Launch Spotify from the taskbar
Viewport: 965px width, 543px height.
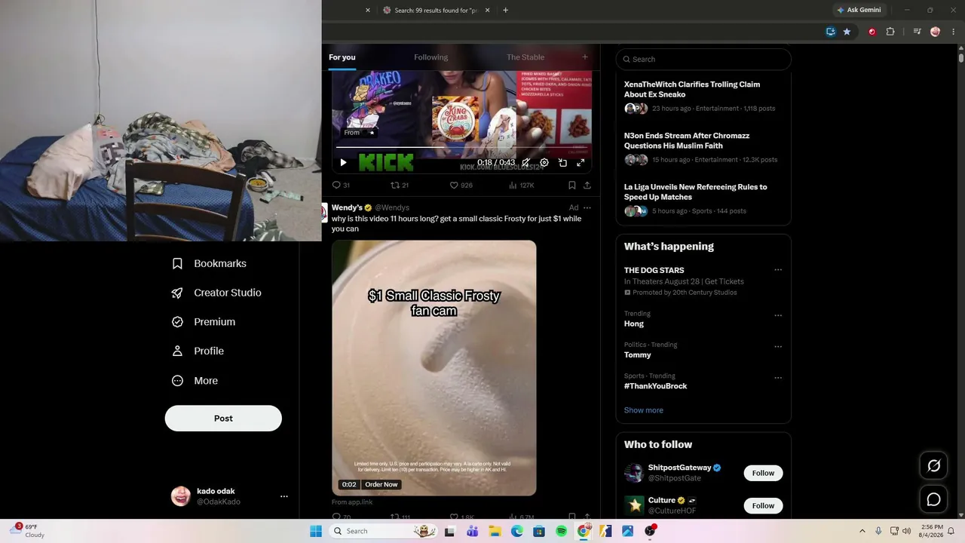click(561, 531)
